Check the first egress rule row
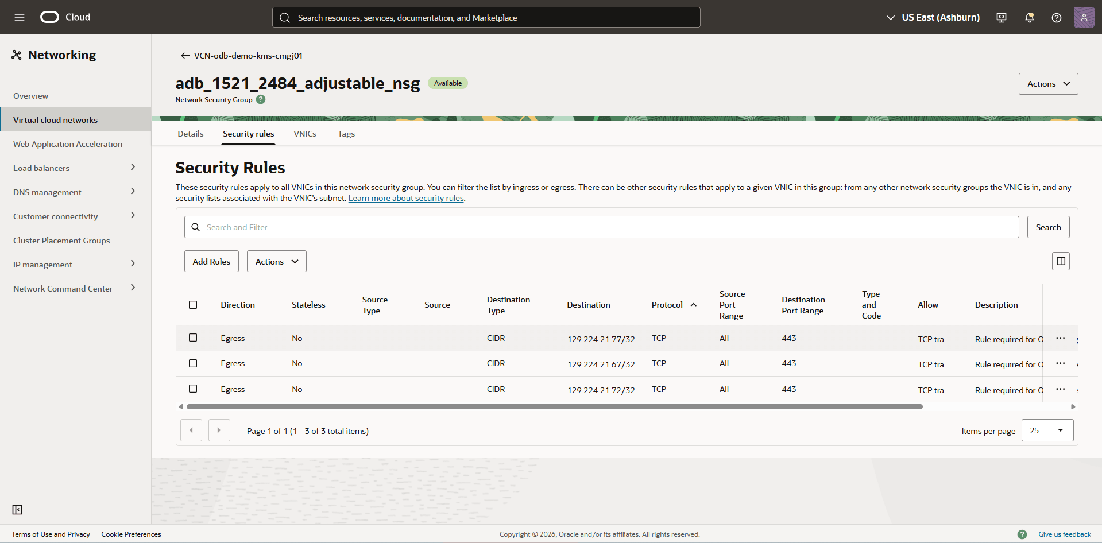The height and width of the screenshot is (543, 1102). click(x=193, y=338)
